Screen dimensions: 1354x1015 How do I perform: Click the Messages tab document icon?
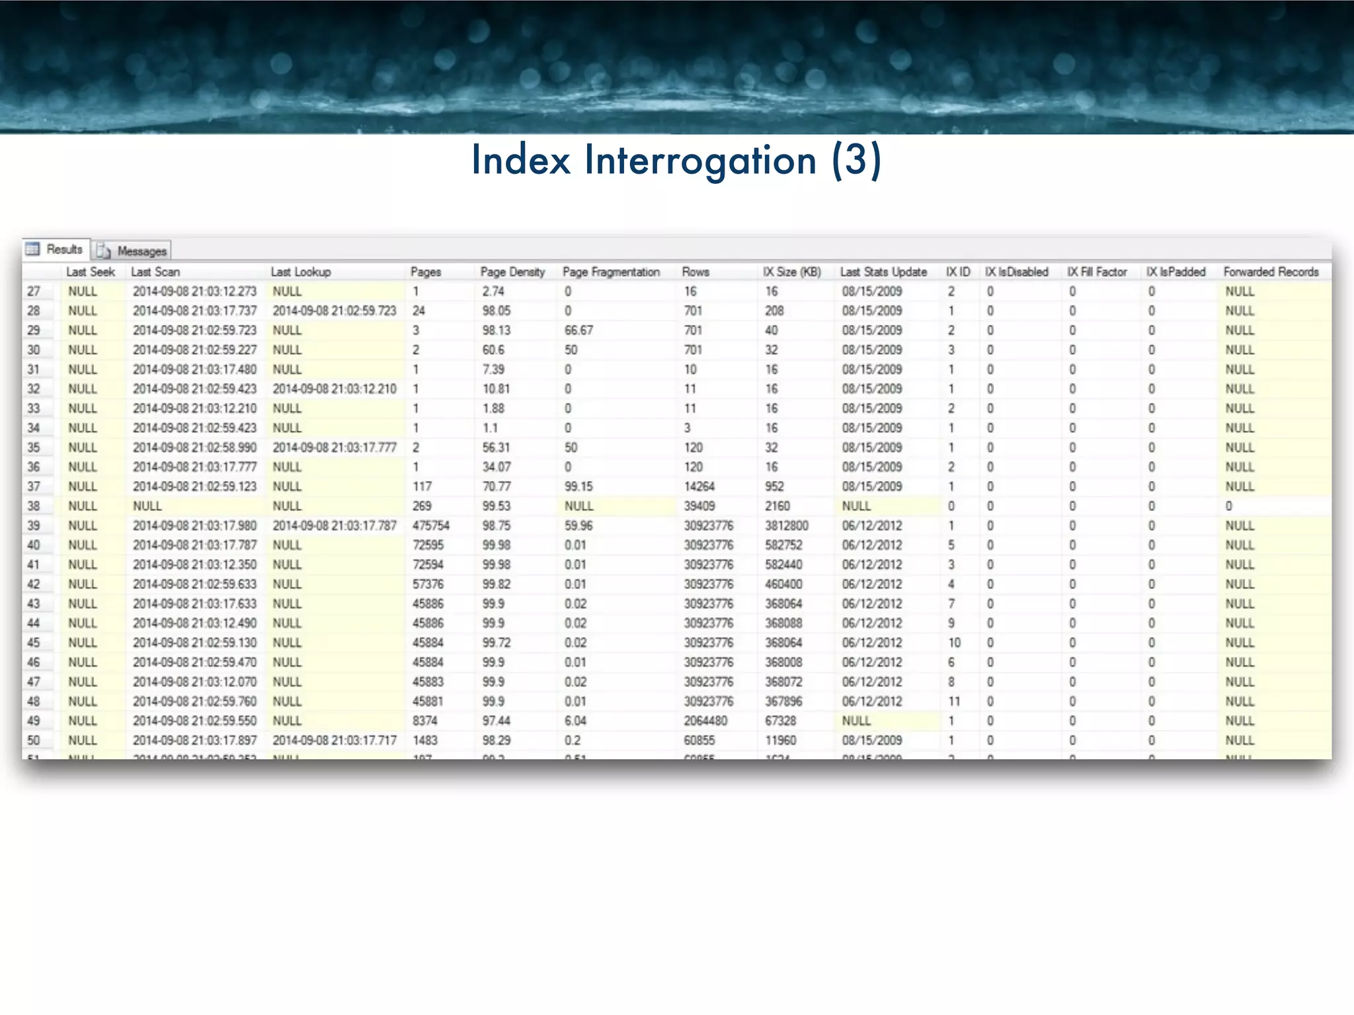(103, 250)
